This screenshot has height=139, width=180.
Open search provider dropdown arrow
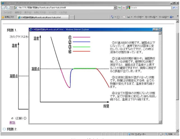[177, 8]
